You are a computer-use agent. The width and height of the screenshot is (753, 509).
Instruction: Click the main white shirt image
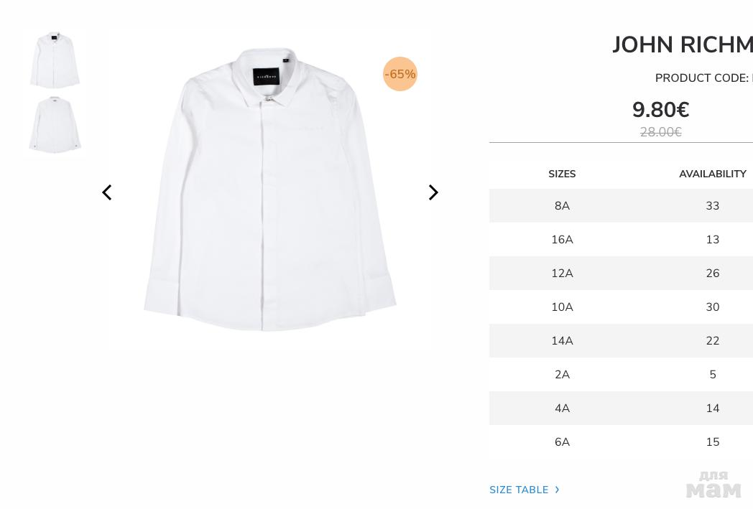[x=270, y=190]
